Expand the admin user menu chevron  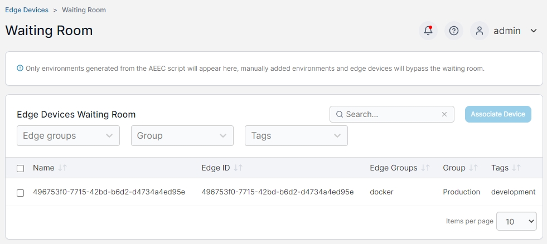tap(534, 31)
